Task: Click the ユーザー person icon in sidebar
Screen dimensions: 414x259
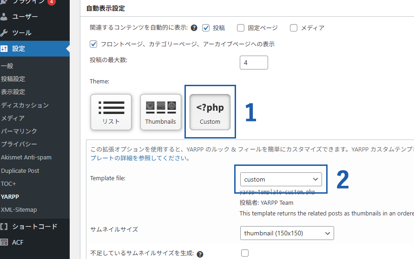Action: tap(4, 17)
